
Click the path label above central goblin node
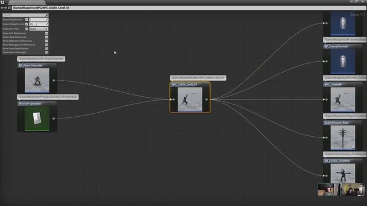(198, 78)
